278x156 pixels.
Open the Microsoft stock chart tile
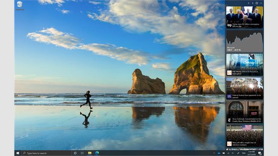pyautogui.click(x=244, y=41)
